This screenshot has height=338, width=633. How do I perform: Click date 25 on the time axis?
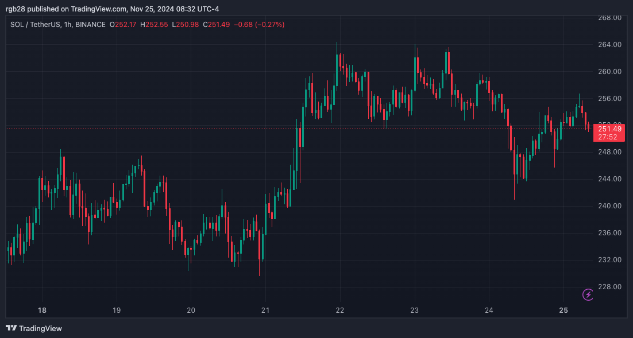coord(563,310)
